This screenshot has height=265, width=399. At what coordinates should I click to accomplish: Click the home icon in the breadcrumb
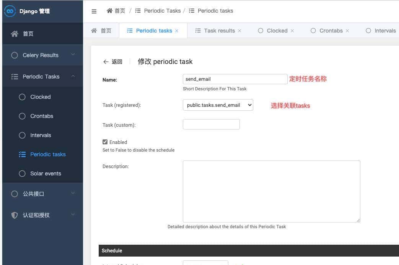pos(110,11)
